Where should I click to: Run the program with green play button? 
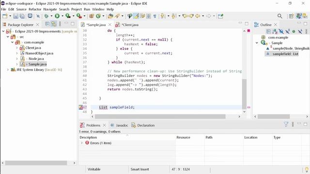pyautogui.click(x=57, y=16)
